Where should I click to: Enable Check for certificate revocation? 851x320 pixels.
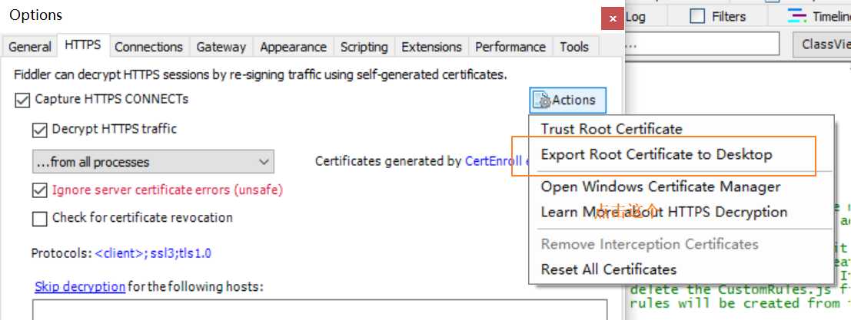coord(40,219)
